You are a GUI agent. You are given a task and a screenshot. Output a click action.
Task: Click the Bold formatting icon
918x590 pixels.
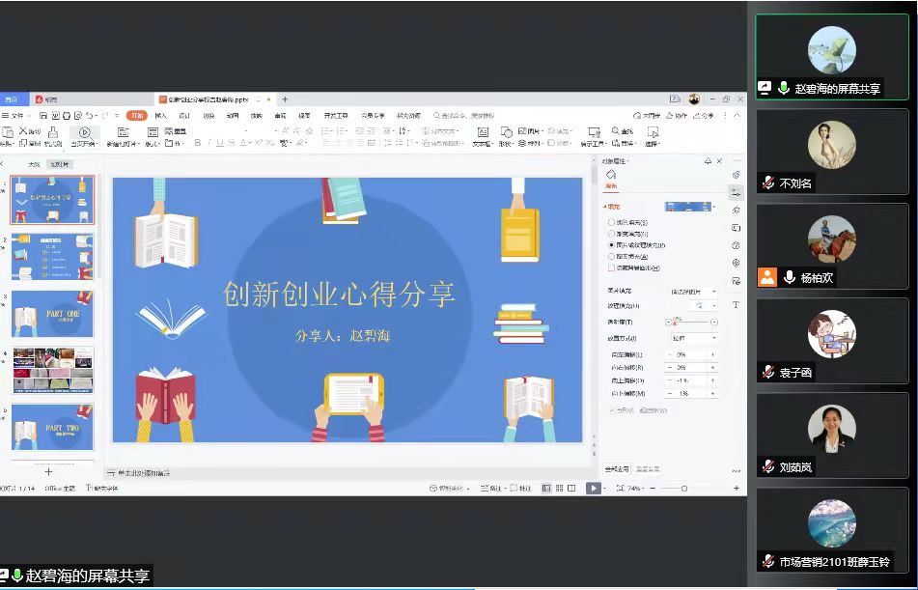pyautogui.click(x=197, y=143)
